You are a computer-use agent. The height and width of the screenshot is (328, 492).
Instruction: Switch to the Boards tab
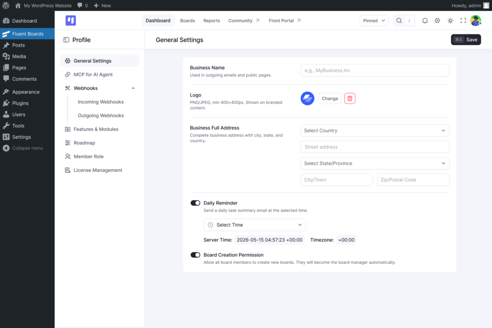(187, 20)
